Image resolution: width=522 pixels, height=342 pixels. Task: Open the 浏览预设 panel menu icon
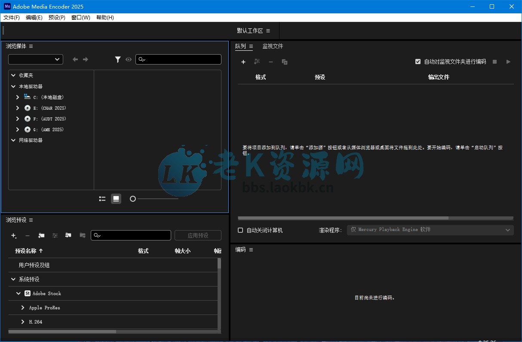point(31,220)
